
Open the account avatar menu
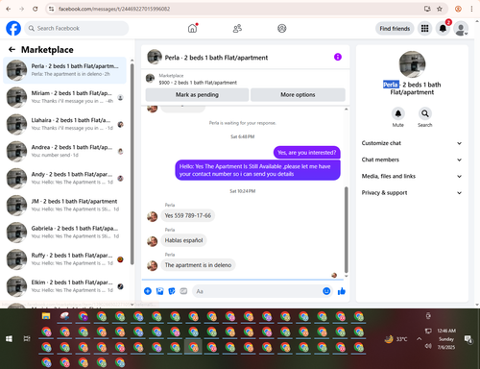(461, 29)
